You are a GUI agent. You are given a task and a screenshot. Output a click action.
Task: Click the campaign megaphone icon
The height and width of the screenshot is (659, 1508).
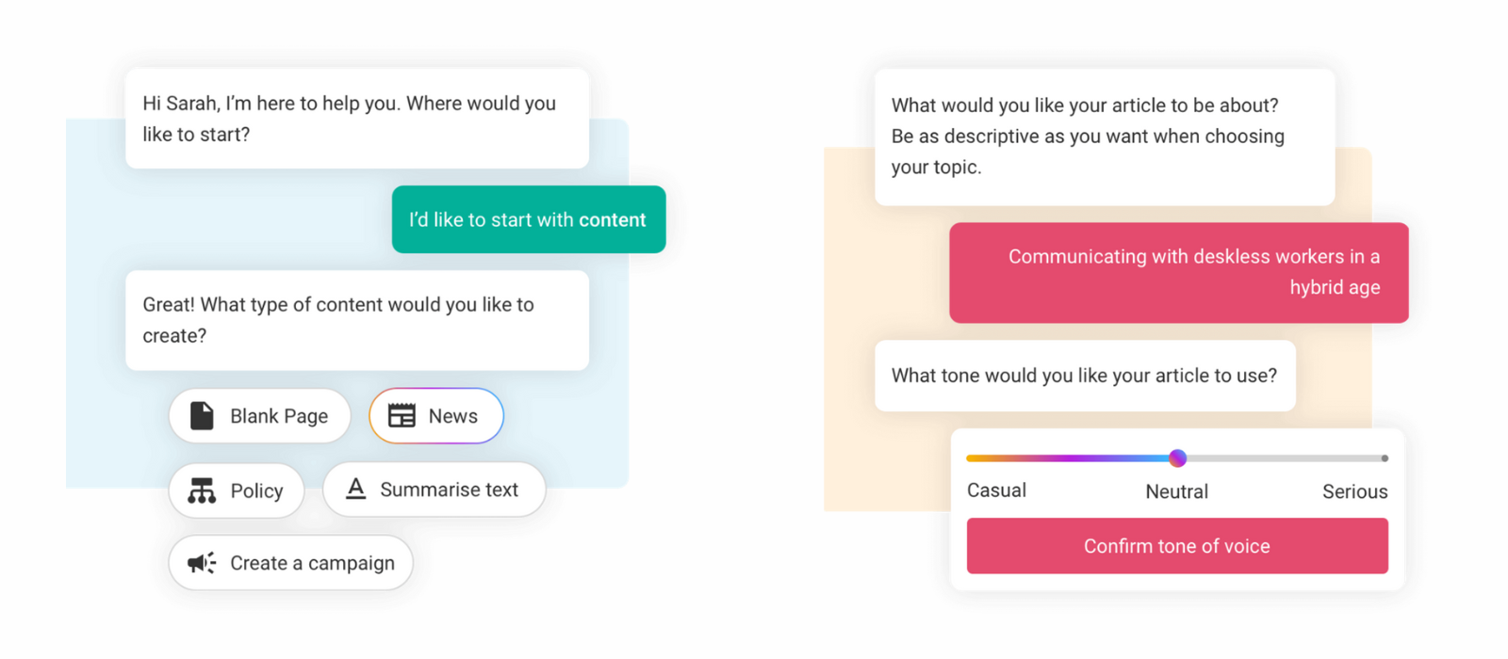(202, 563)
